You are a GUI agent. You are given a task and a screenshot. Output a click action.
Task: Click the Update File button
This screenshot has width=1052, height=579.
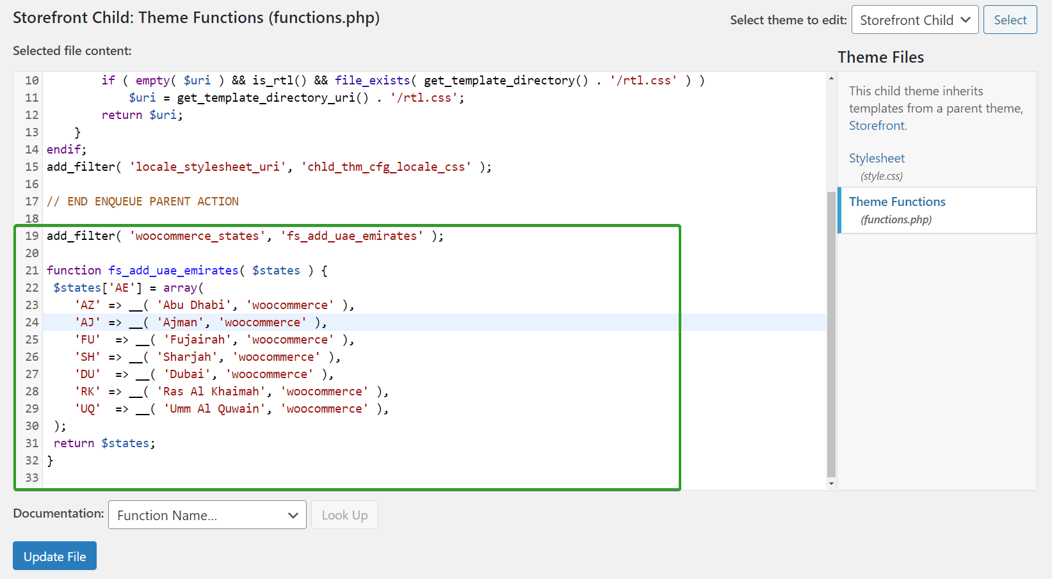[54, 556]
